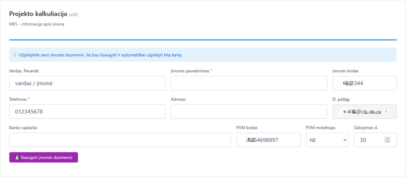This screenshot has height=177, width=406.
Task: Select the Įmonės kodas input box
Action: tap(364, 83)
